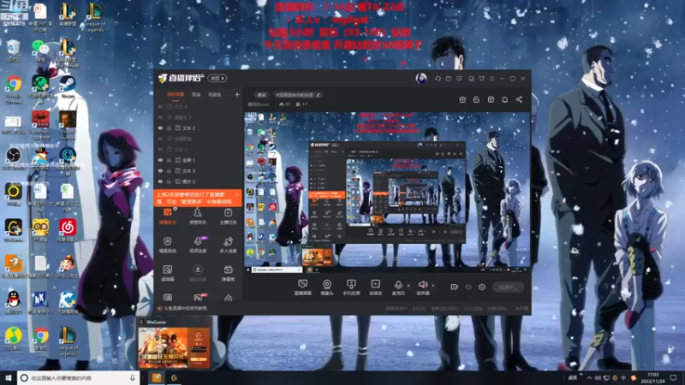Open the taskbar clock and date
This screenshot has width=685, height=385.
coord(652,377)
